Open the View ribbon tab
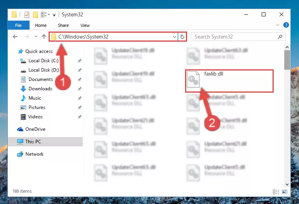Screen dimensions: 299x204 point(85,25)
